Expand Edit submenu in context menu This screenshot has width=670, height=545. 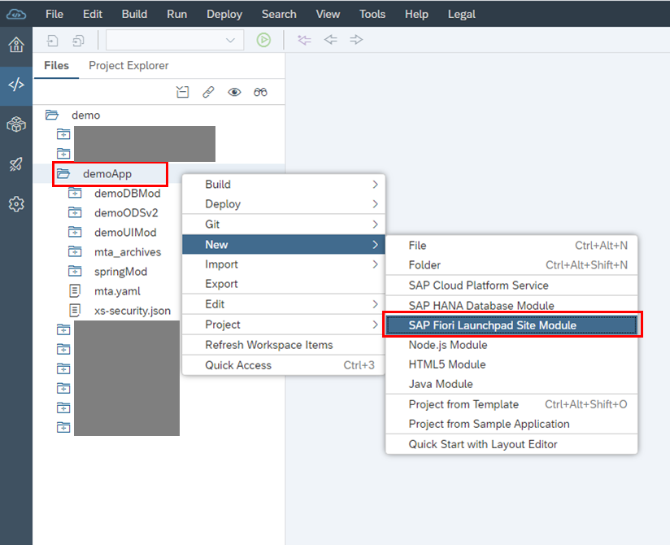point(284,304)
